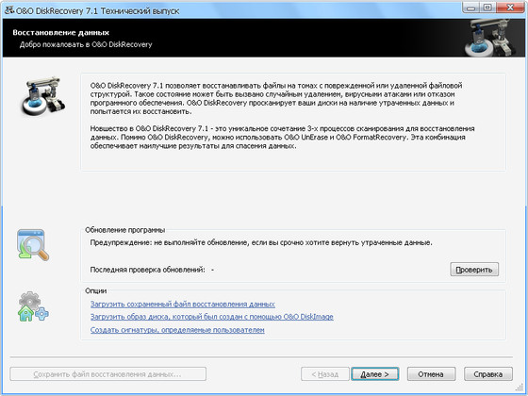Click the Последняя проверка обновлений text

[147, 270]
